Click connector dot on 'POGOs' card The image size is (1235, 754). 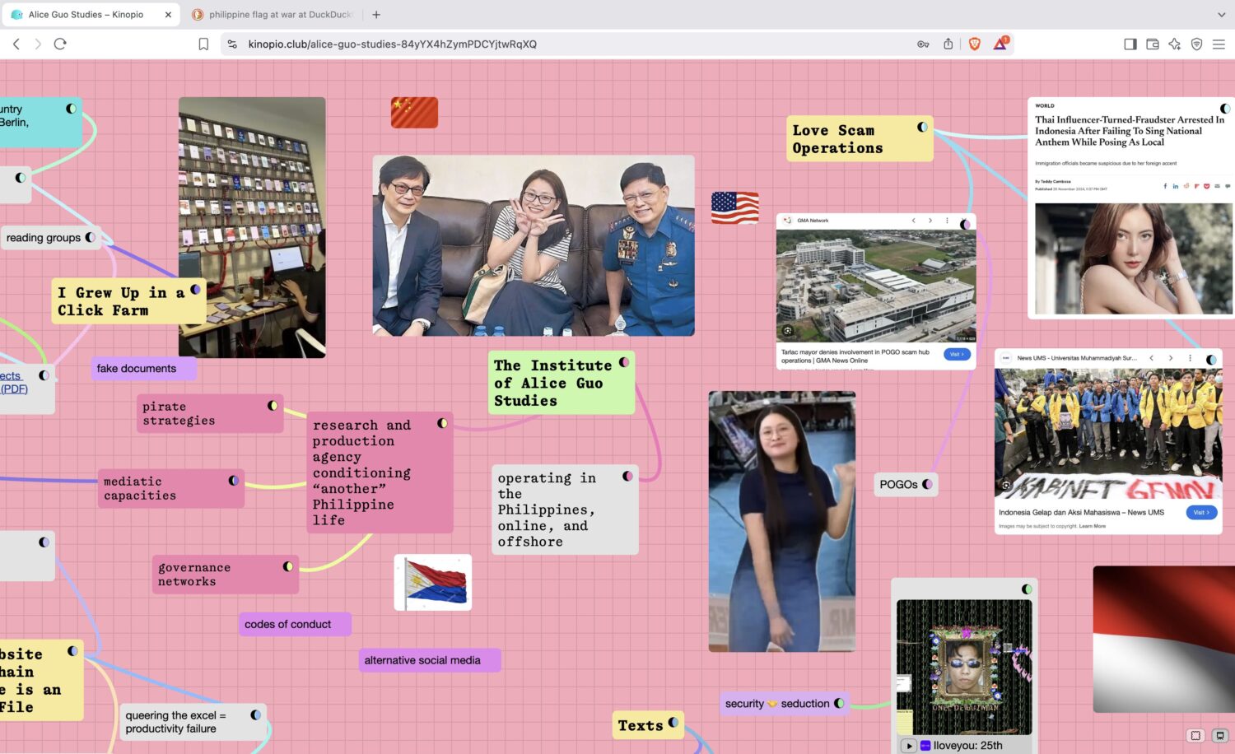coord(928,484)
